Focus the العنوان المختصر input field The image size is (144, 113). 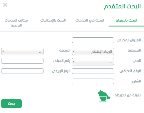point(93,40)
